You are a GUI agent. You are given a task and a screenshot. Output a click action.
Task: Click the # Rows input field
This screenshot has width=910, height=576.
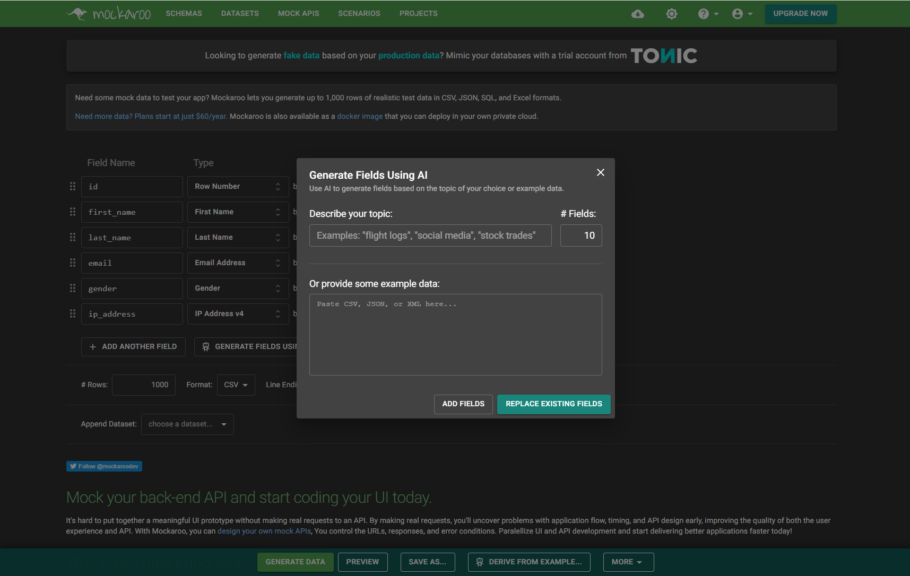pyautogui.click(x=144, y=385)
